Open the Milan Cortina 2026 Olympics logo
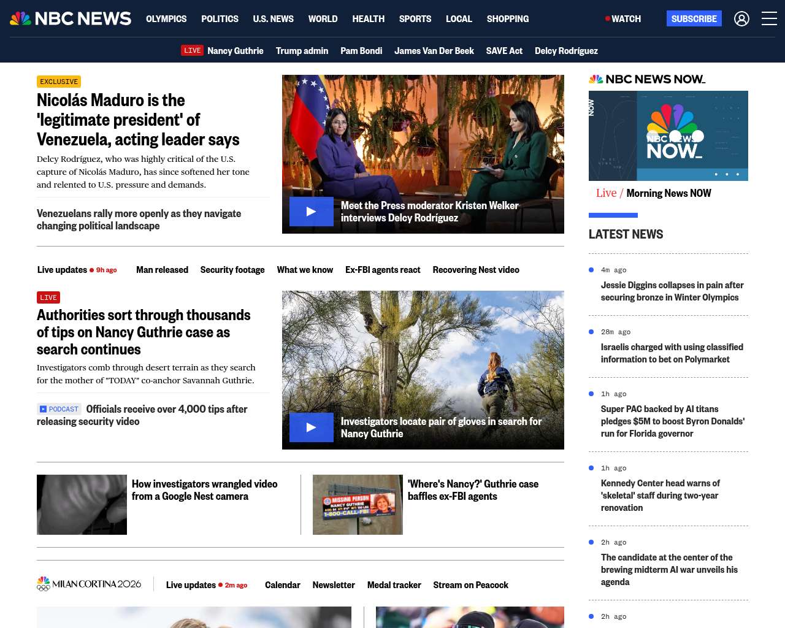The width and height of the screenshot is (785, 628). (x=89, y=584)
